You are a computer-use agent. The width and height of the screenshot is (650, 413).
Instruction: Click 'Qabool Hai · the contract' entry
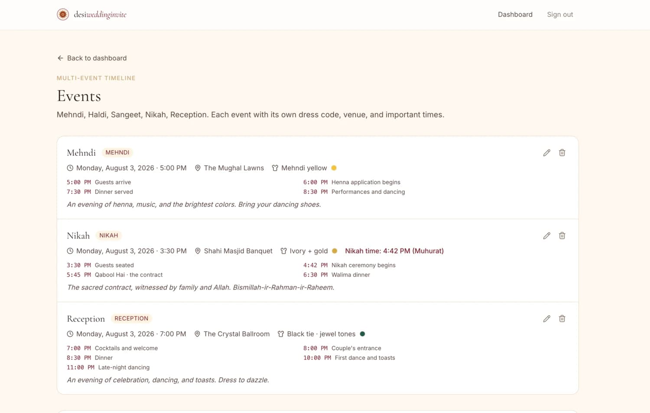coord(129,275)
